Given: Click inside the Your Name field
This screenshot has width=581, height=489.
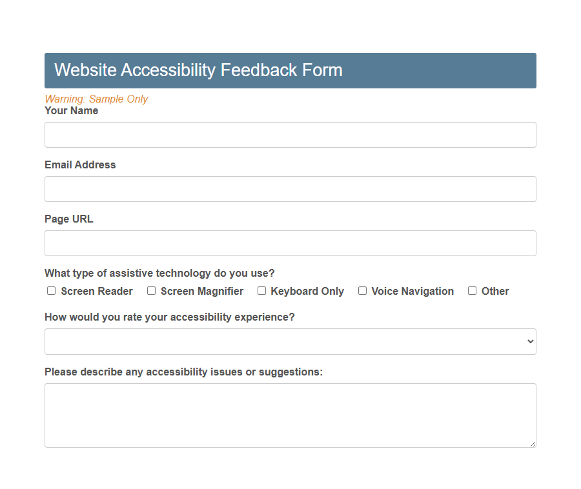Looking at the screenshot, I should [290, 135].
